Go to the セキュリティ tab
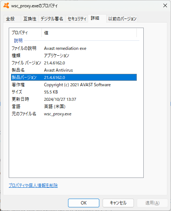This screenshot has height=211, width=171. click(77, 19)
